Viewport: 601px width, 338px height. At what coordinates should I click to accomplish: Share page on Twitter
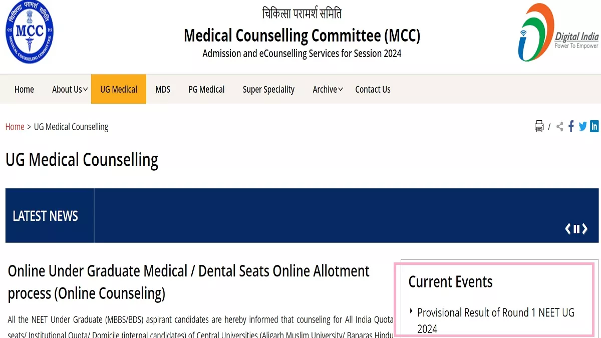coord(582,127)
